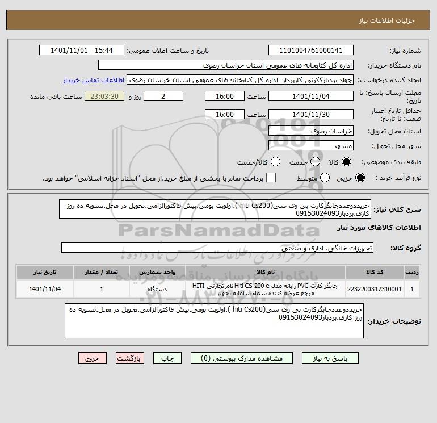Screen dimensions: 437x423
Task: Click the پاسخ به نیاز button
Action: pos(330,358)
